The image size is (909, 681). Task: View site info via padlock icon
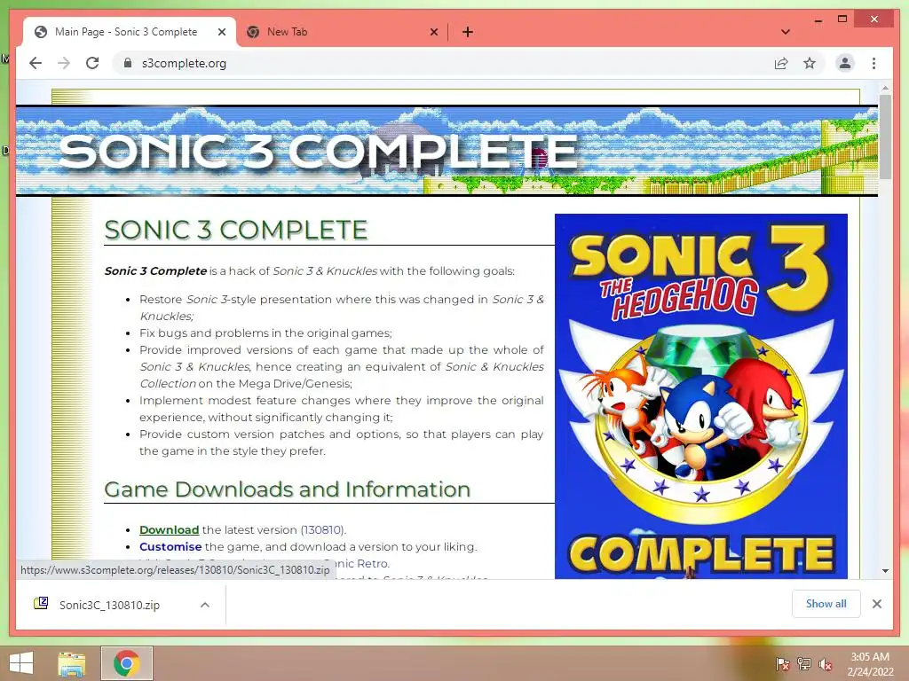[128, 63]
